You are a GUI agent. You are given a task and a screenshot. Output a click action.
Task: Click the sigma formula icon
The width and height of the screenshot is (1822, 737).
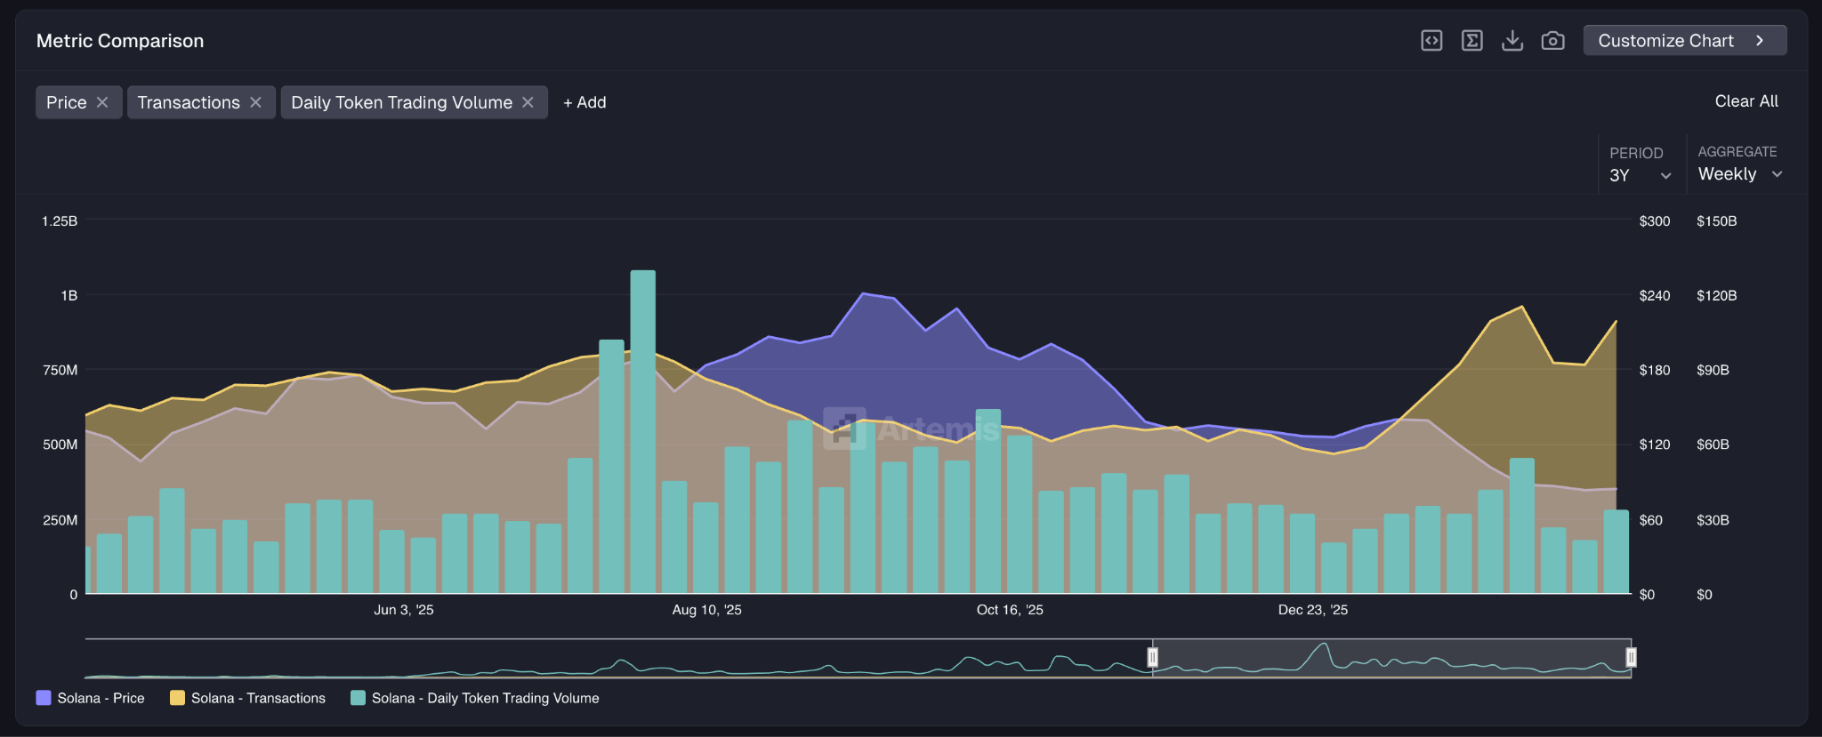tap(1471, 41)
